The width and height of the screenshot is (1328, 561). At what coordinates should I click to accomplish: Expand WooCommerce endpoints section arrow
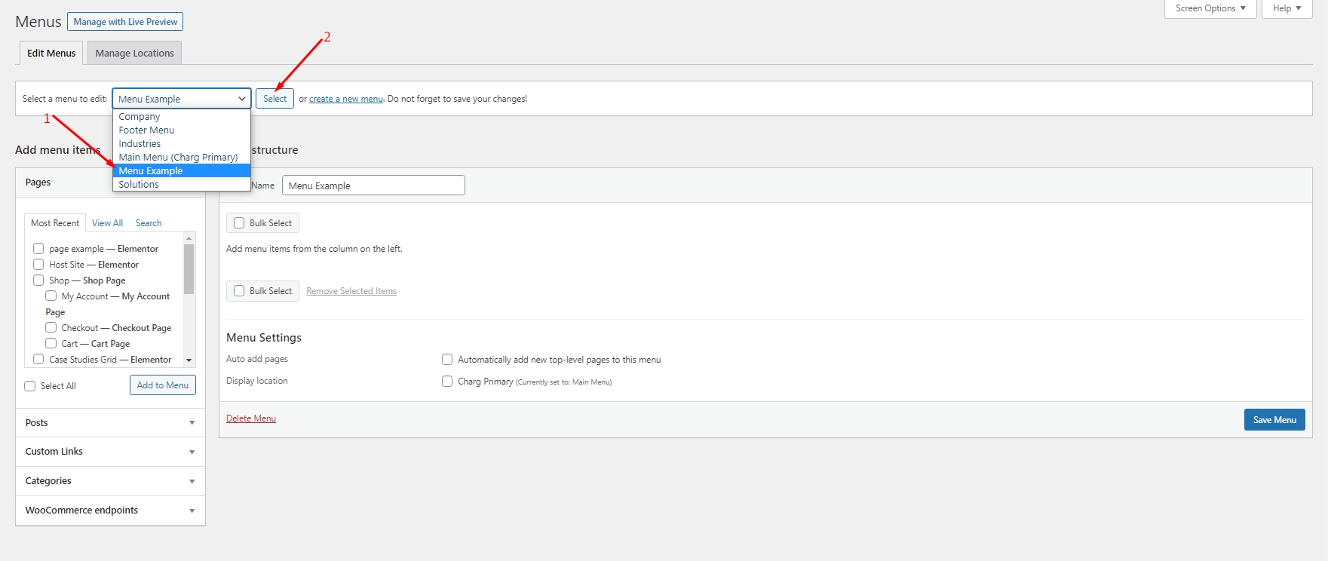(x=192, y=511)
